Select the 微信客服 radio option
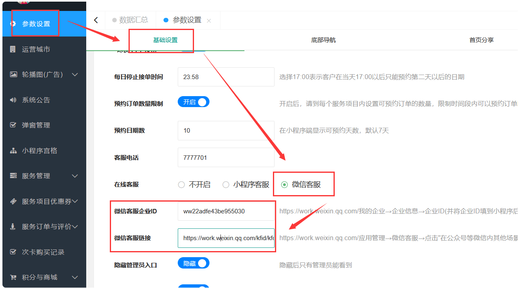Screen dimensions: 532x288 coord(301,185)
